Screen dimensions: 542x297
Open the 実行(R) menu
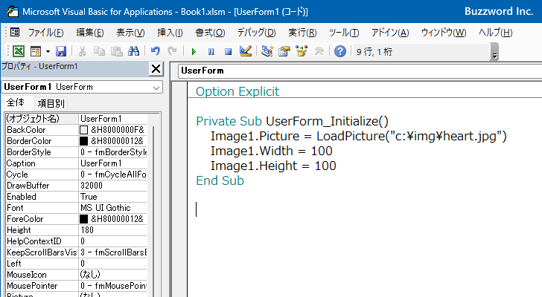click(302, 33)
